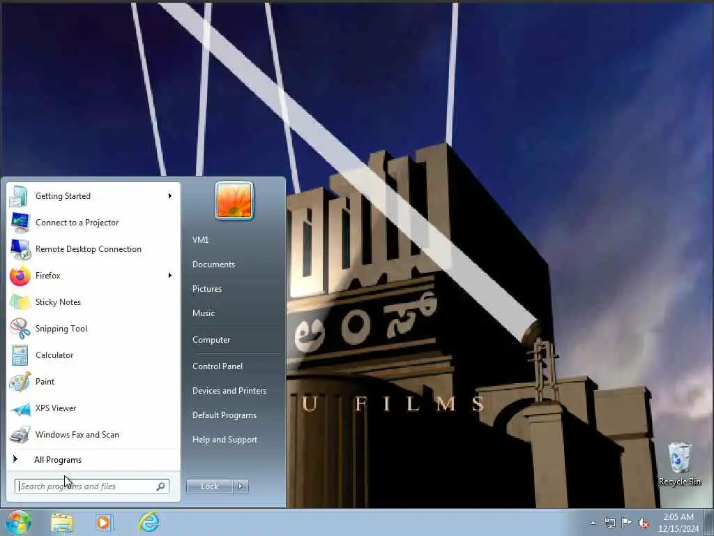Launch Remote Desktop Connection icon
This screenshot has width=714, height=536.
pos(20,249)
